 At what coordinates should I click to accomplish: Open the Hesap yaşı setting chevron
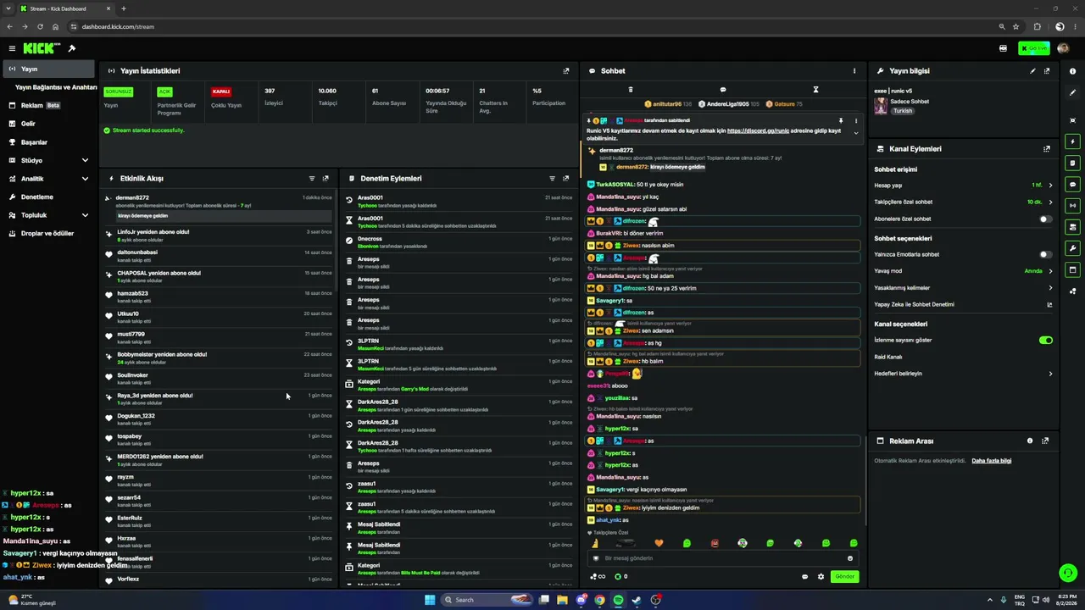tap(1050, 186)
